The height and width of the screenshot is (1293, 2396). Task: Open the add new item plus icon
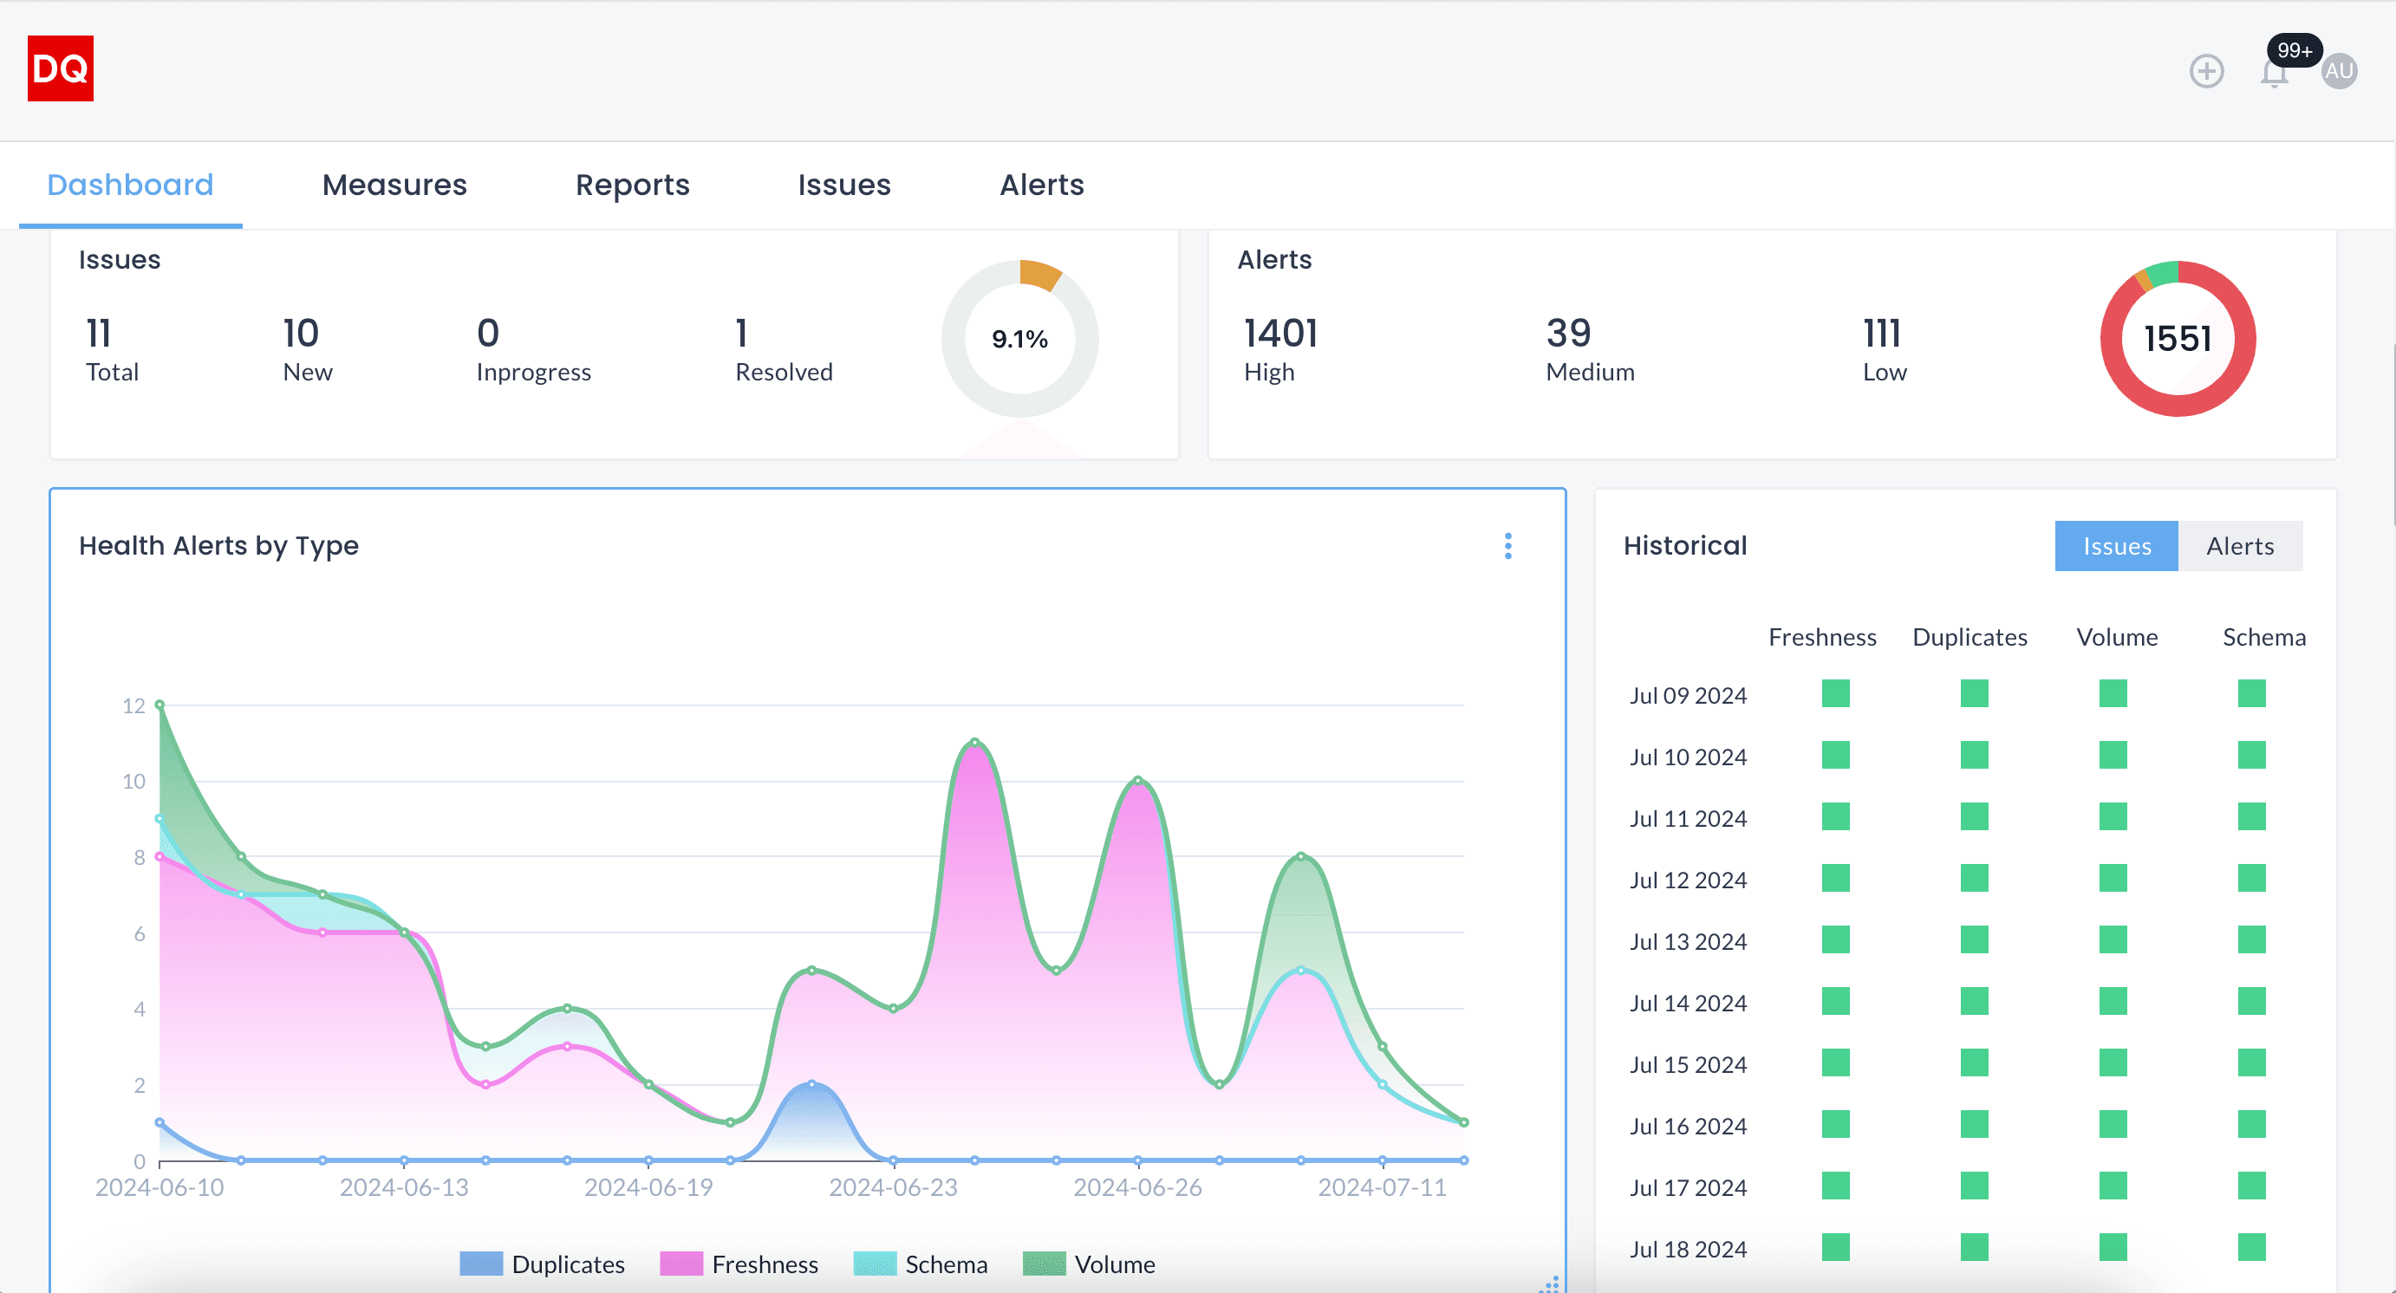2206,71
